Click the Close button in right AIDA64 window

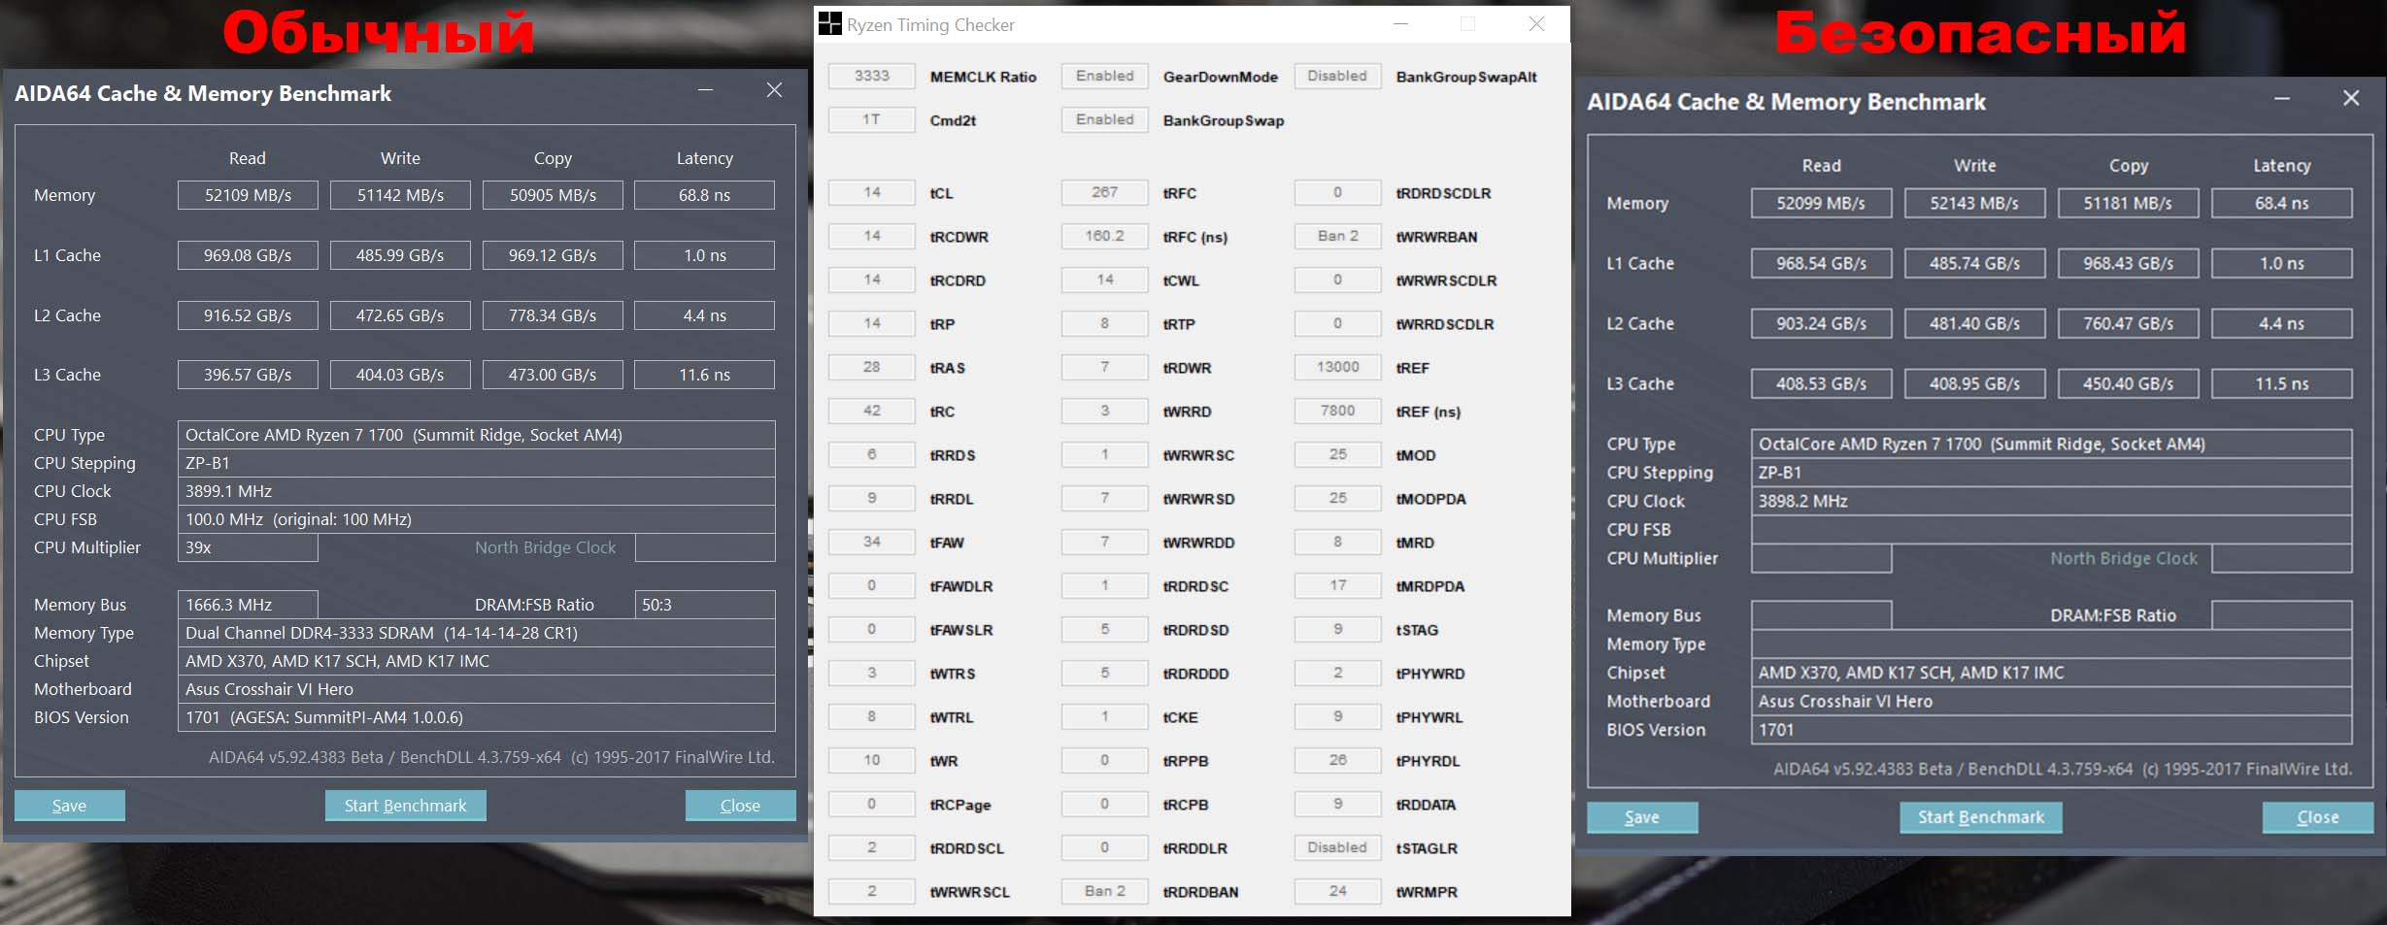coord(2318,817)
